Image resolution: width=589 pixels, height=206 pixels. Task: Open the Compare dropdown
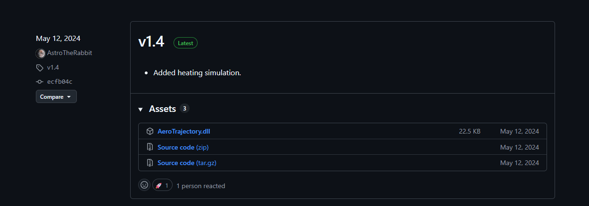(56, 96)
